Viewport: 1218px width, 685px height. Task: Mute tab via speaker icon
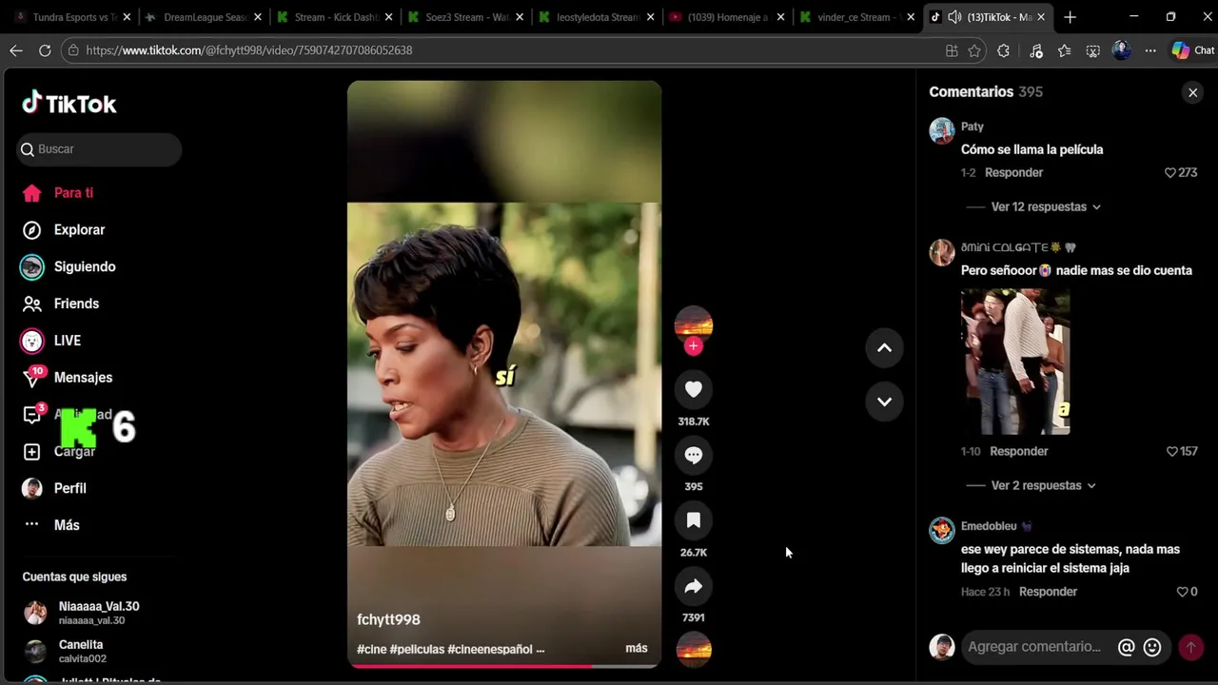pos(953,17)
